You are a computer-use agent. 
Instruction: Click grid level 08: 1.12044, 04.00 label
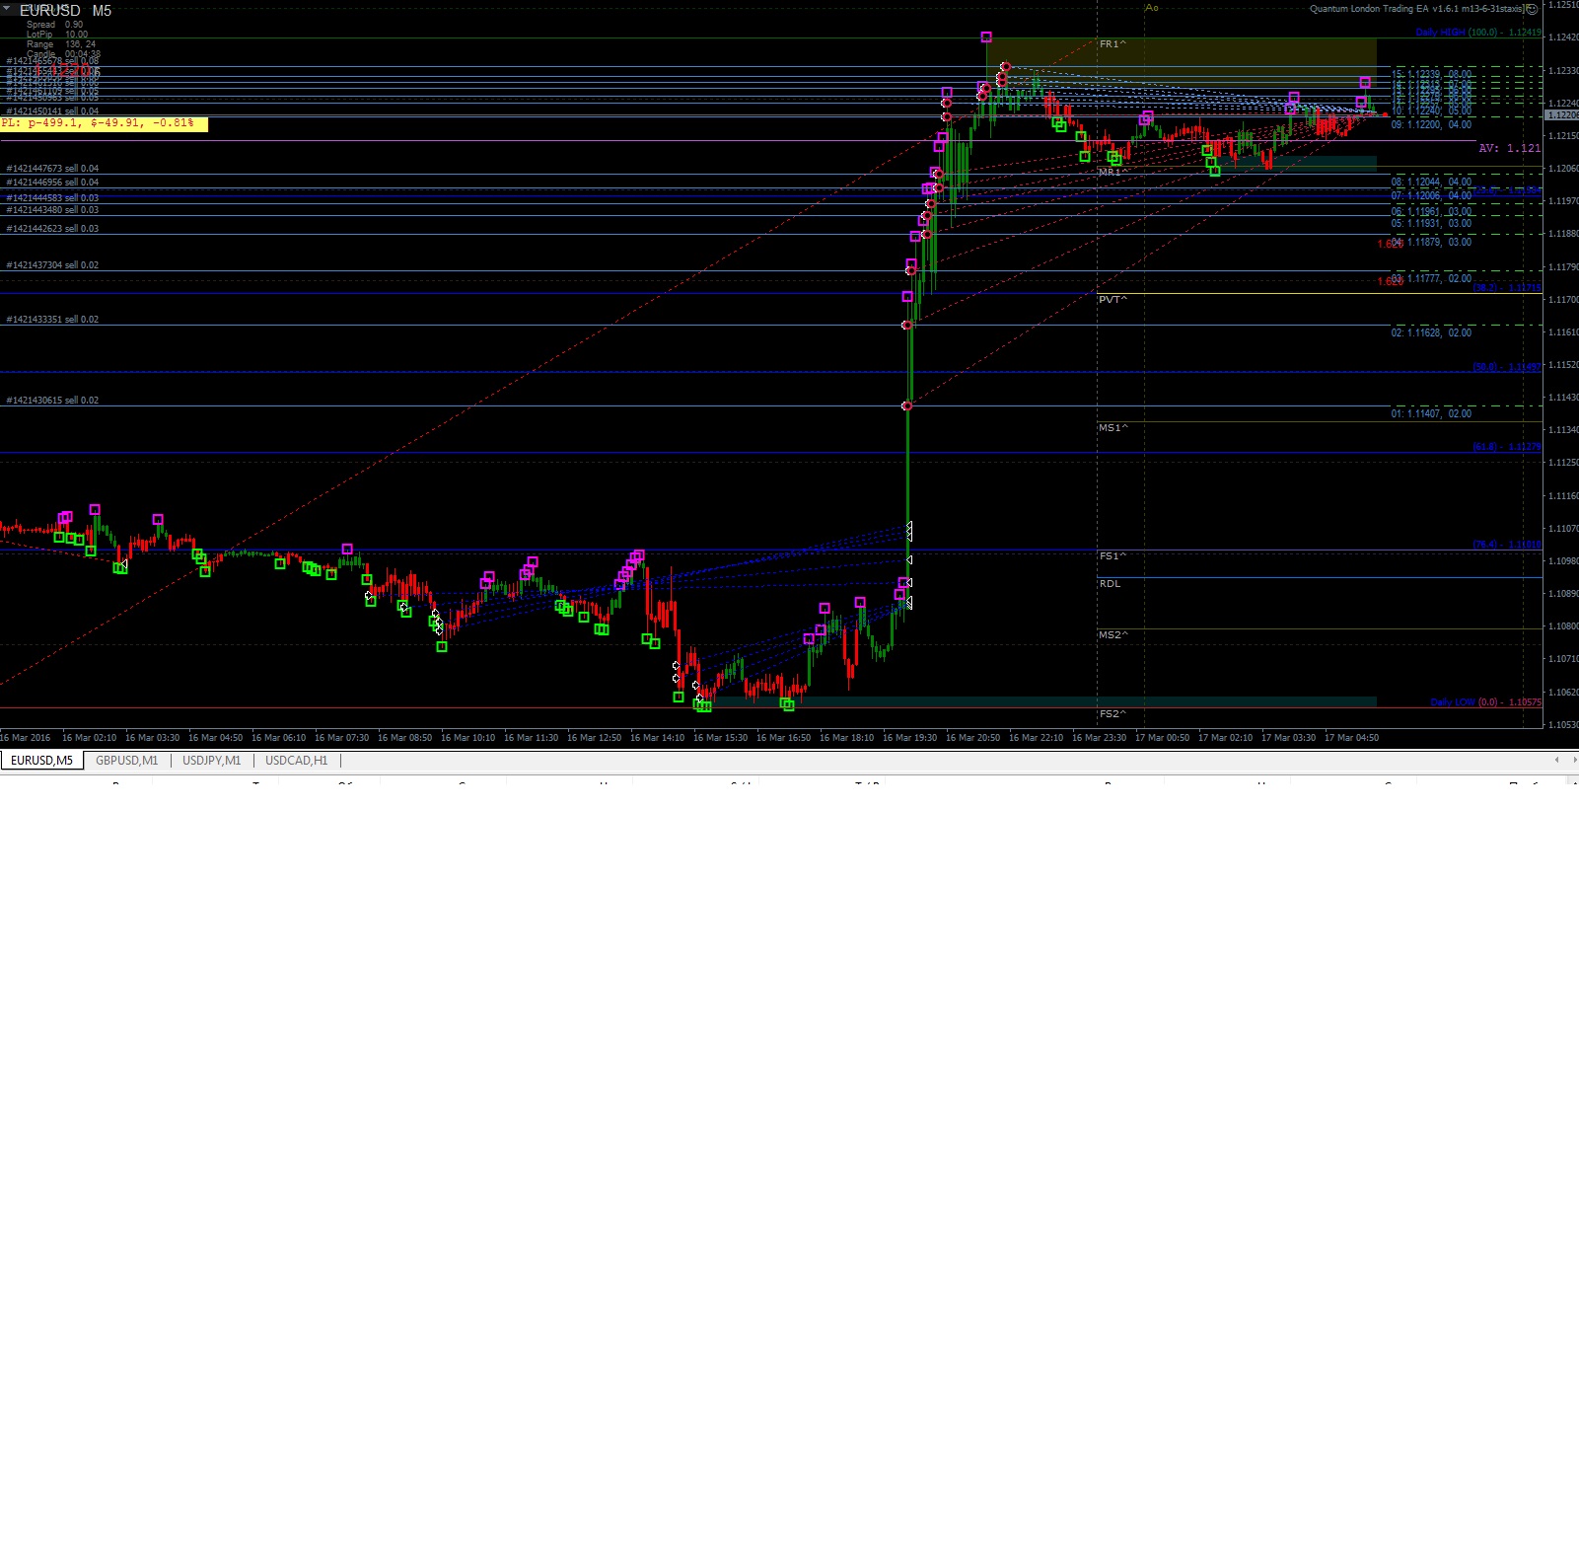(x=1431, y=183)
